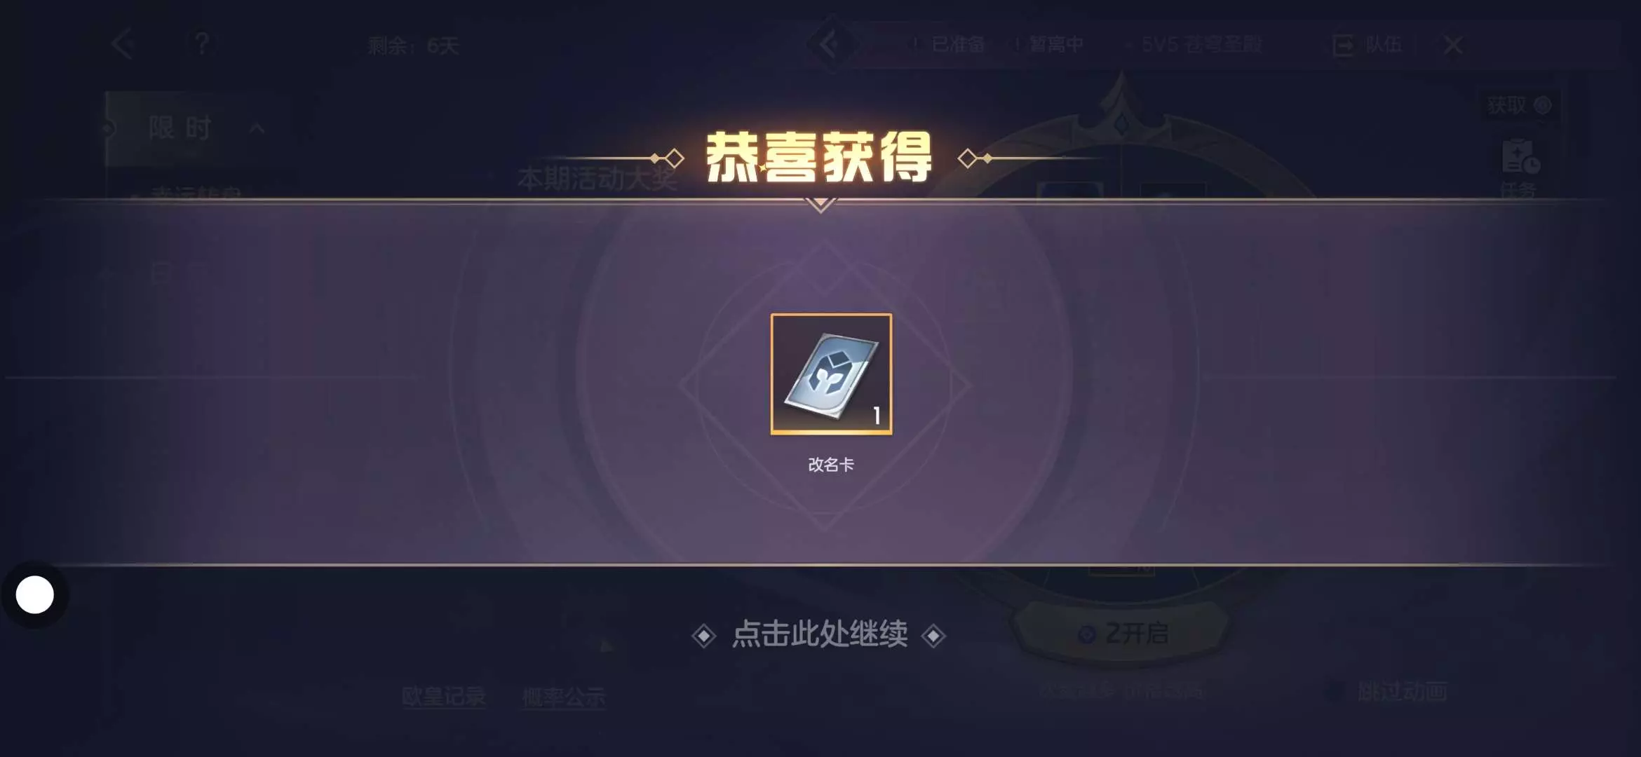Select the 限时 tab
Image resolution: width=1641 pixels, height=757 pixels.
coord(180,128)
